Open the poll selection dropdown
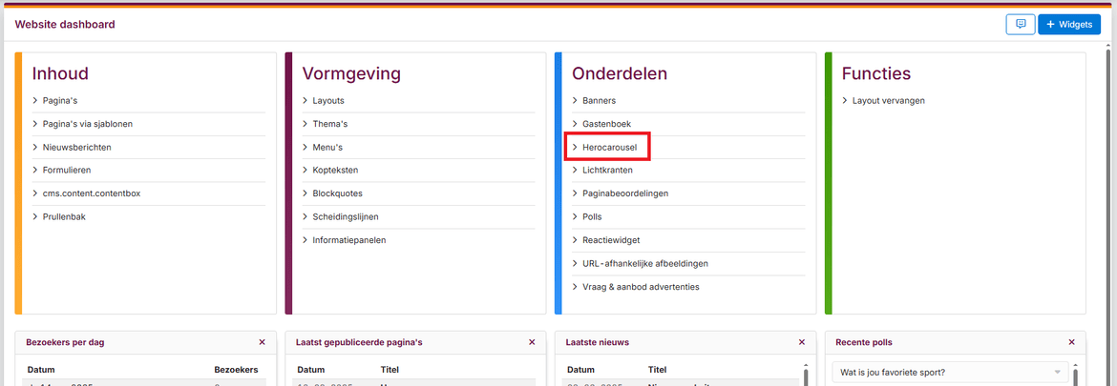 click(x=949, y=372)
